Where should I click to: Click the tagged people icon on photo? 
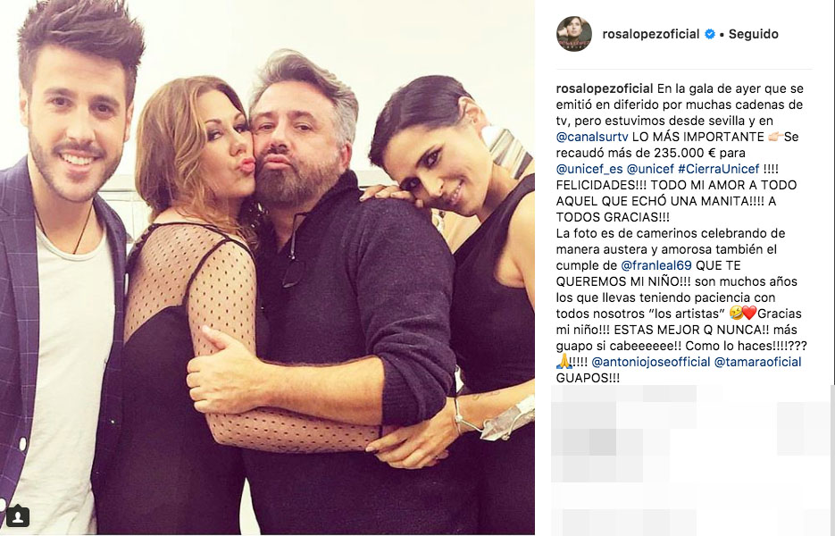click(x=18, y=516)
